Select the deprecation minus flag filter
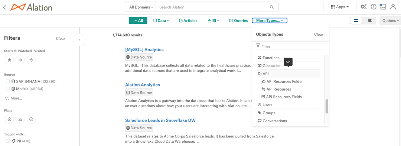Screen dimensions: 401x146 coord(31,119)
